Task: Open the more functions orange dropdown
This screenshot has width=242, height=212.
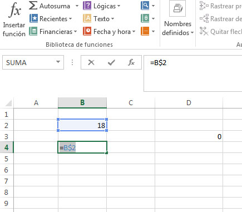Action: (x=153, y=31)
